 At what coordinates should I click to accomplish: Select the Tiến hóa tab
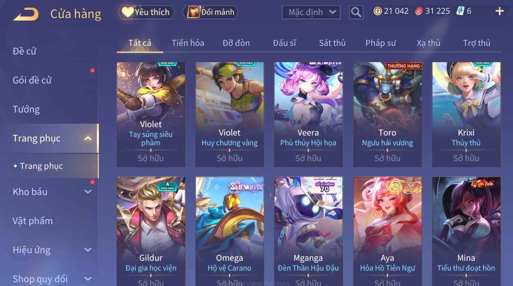click(188, 43)
